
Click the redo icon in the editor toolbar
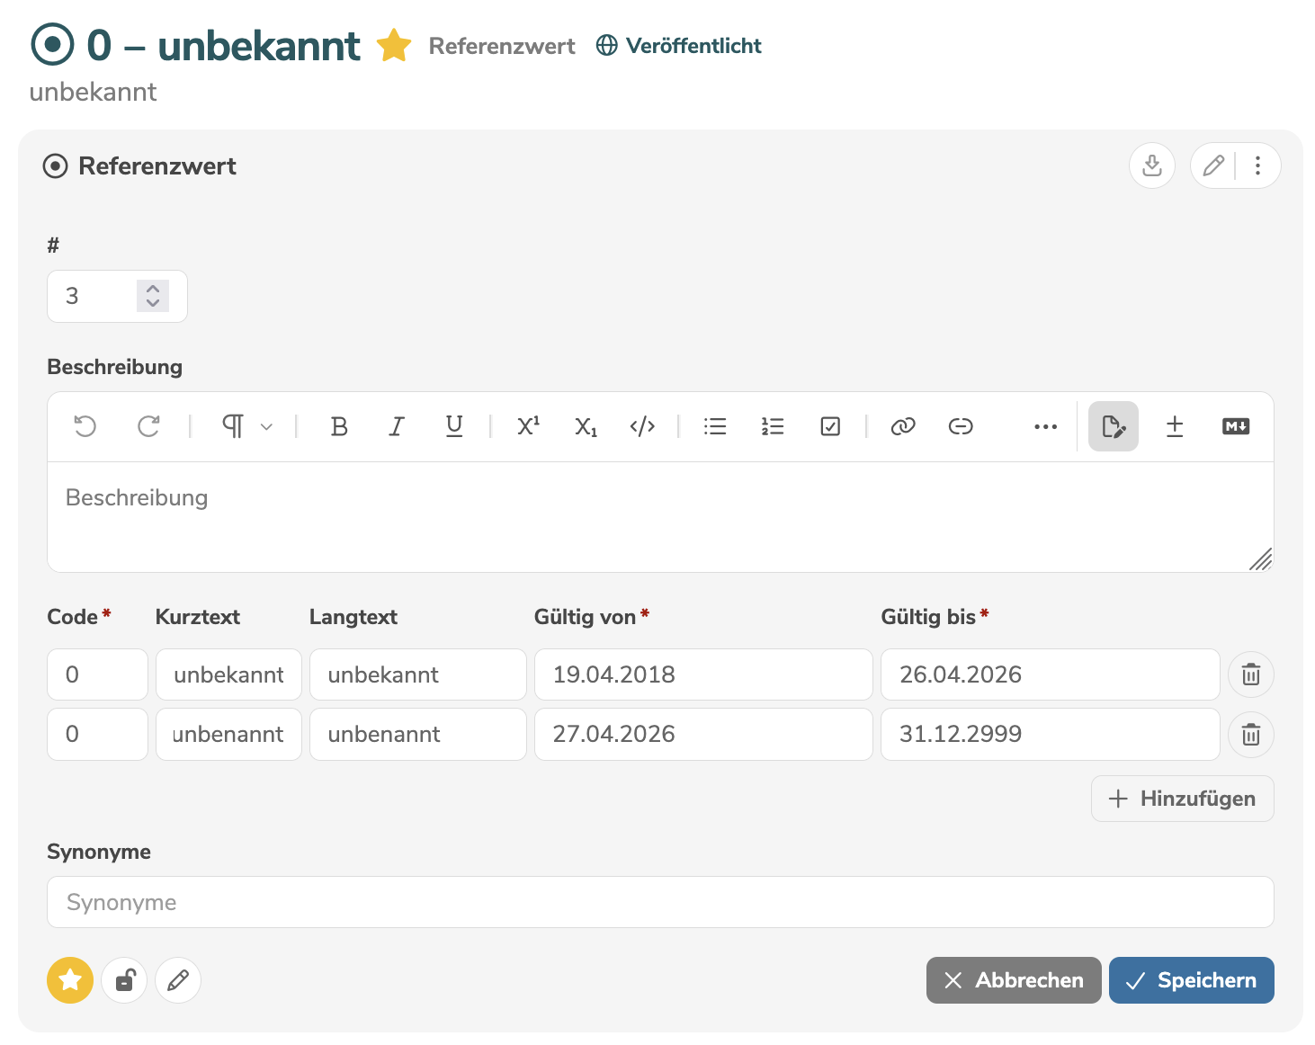148,426
